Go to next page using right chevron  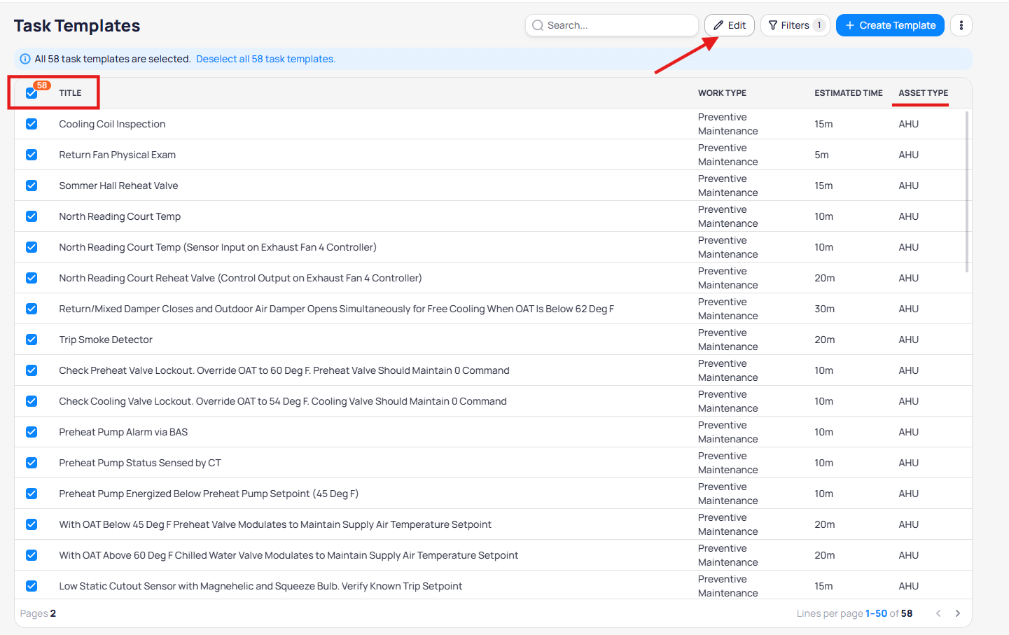tap(957, 613)
